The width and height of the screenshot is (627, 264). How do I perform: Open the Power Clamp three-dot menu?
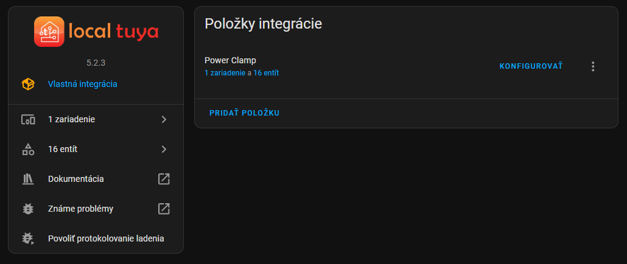(594, 66)
